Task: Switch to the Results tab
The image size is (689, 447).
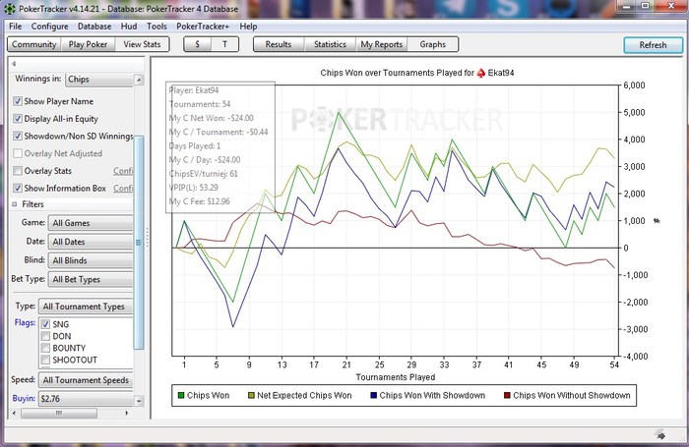Action: tap(279, 44)
